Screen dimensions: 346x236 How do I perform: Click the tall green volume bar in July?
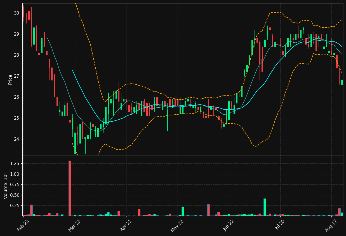265,207
